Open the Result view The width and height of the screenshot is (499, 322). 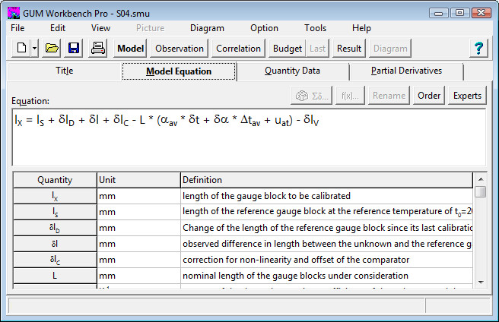[349, 49]
